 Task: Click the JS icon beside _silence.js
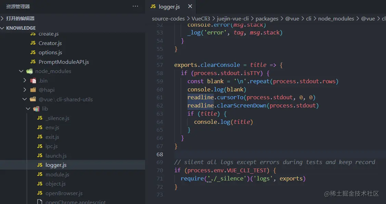(40, 118)
